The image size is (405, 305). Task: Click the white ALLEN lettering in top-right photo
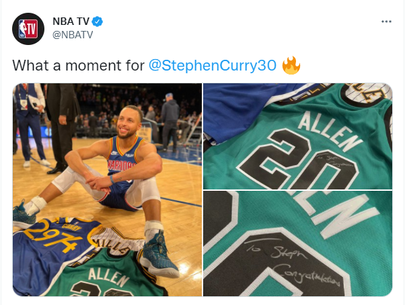click(x=330, y=132)
